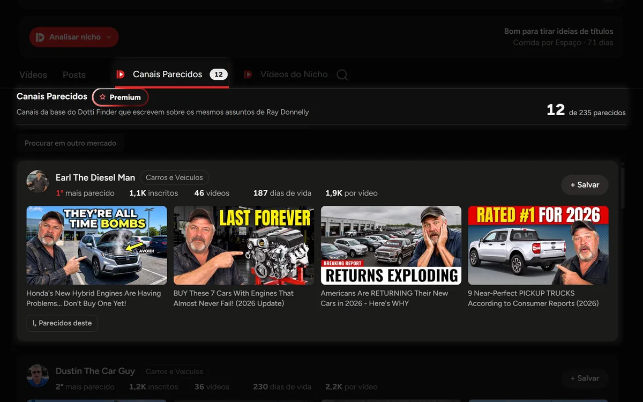Save Dustin The Car Guy channel
The height and width of the screenshot is (402, 643).
(x=585, y=378)
